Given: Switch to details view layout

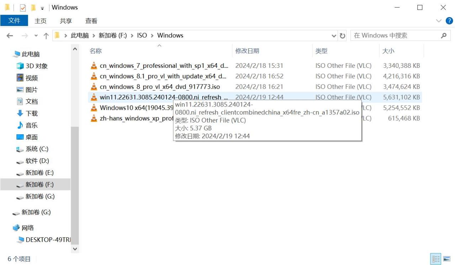Looking at the screenshot, I should [x=435, y=259].
